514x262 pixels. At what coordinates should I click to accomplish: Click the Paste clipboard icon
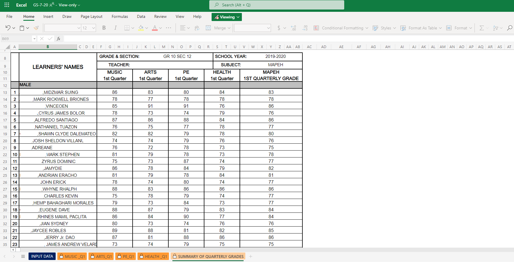point(22,28)
